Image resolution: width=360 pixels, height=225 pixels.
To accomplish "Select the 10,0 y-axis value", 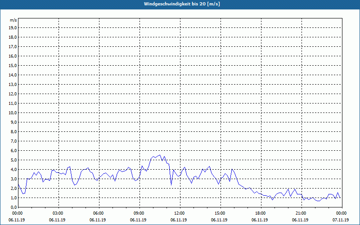I will point(13,113).
